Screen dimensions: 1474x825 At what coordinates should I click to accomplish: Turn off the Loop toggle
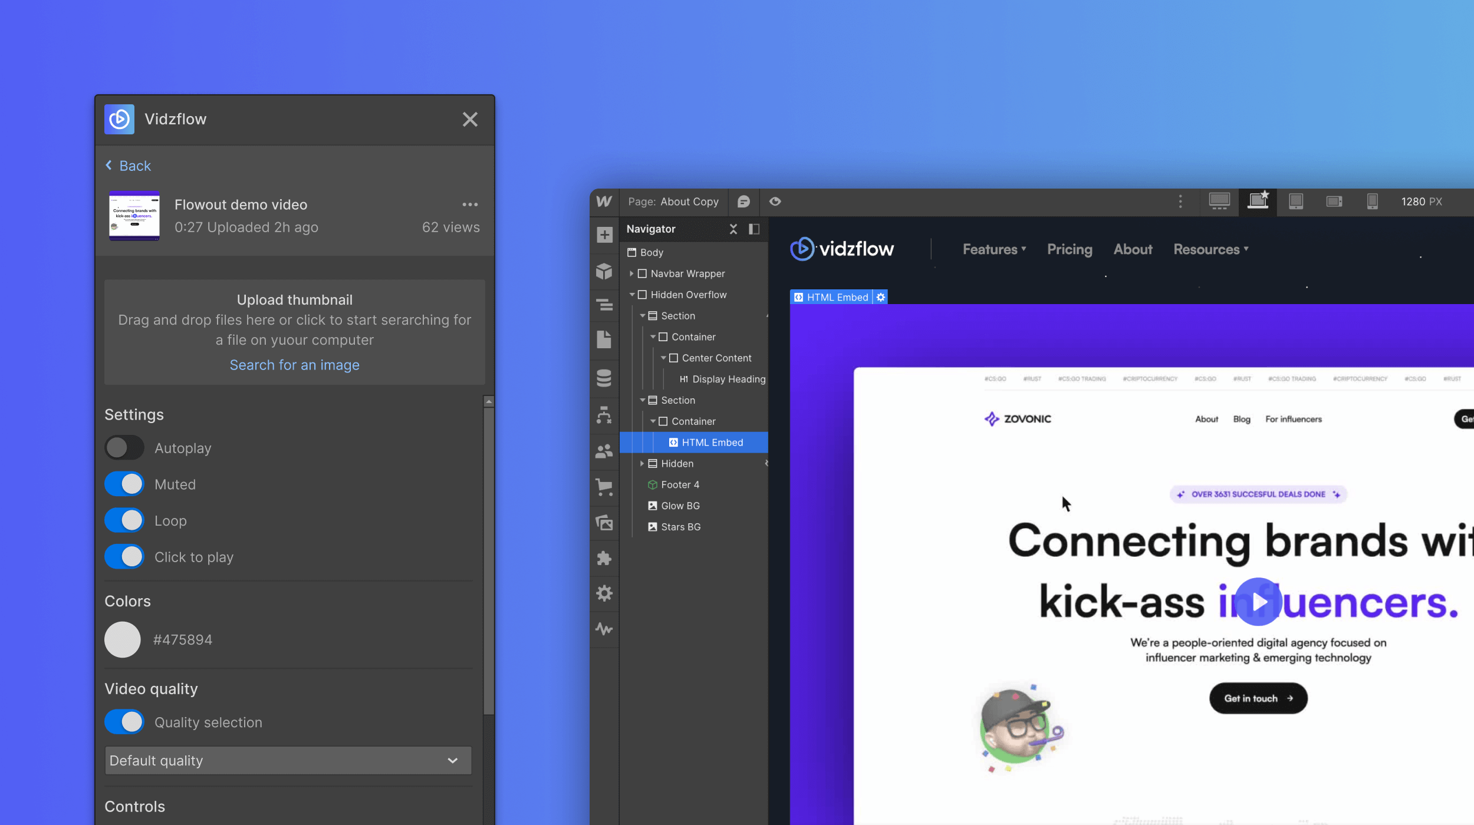tap(124, 520)
